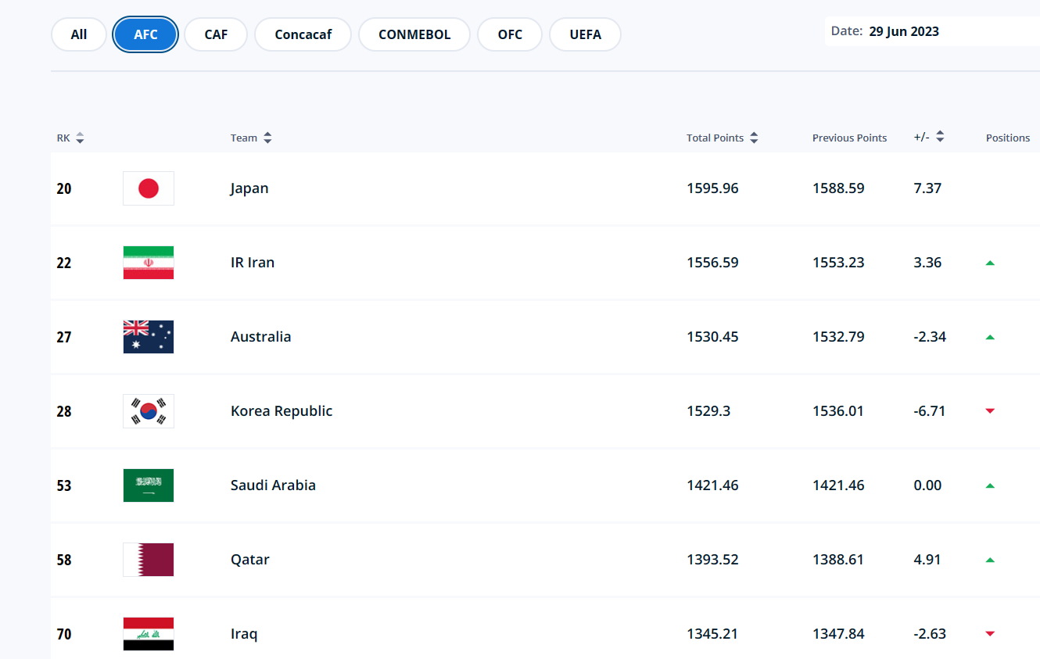Choose the Concacaf confederation filter
This screenshot has height=659, width=1040.
click(303, 35)
